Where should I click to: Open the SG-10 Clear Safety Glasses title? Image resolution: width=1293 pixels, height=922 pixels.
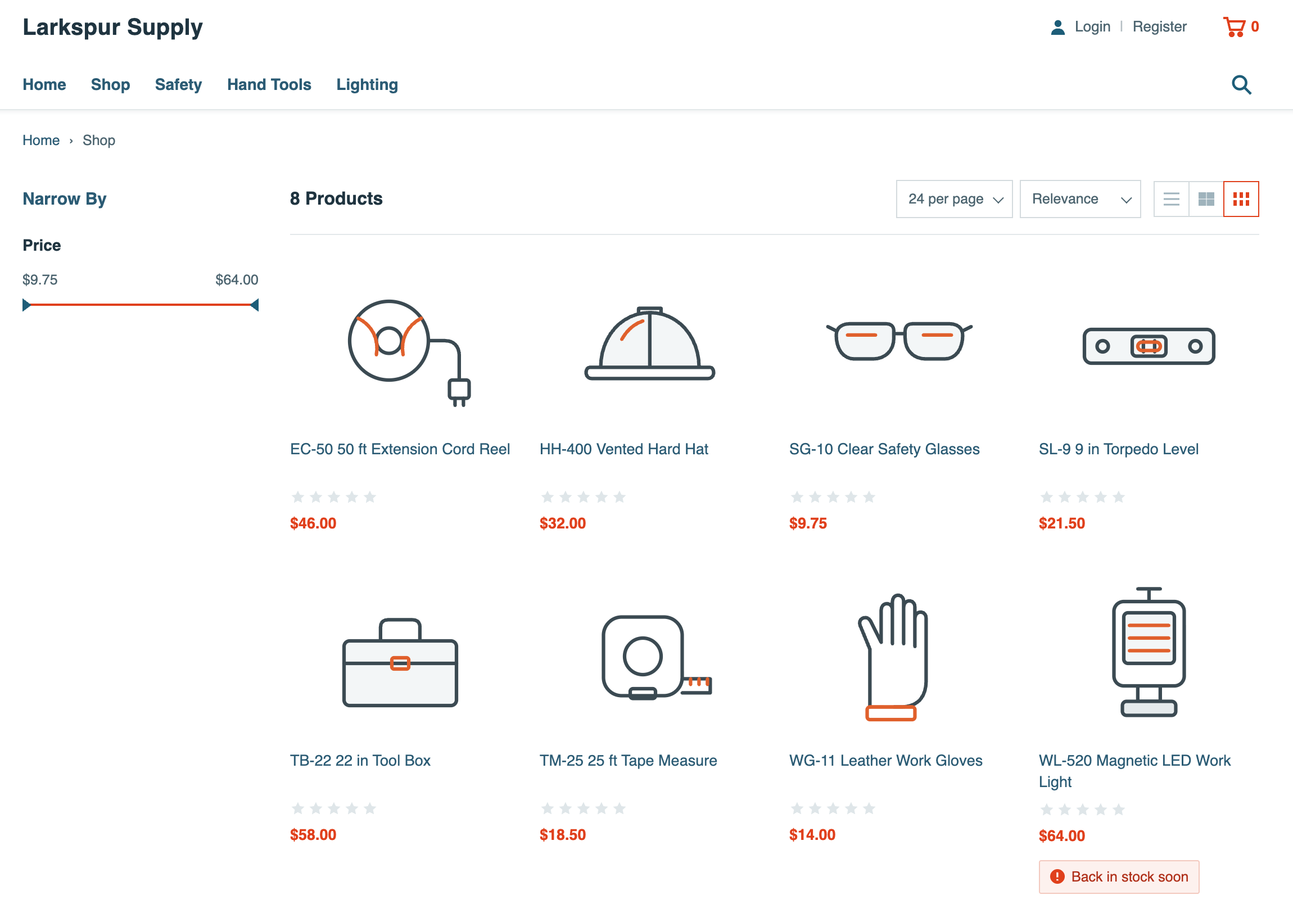[884, 449]
